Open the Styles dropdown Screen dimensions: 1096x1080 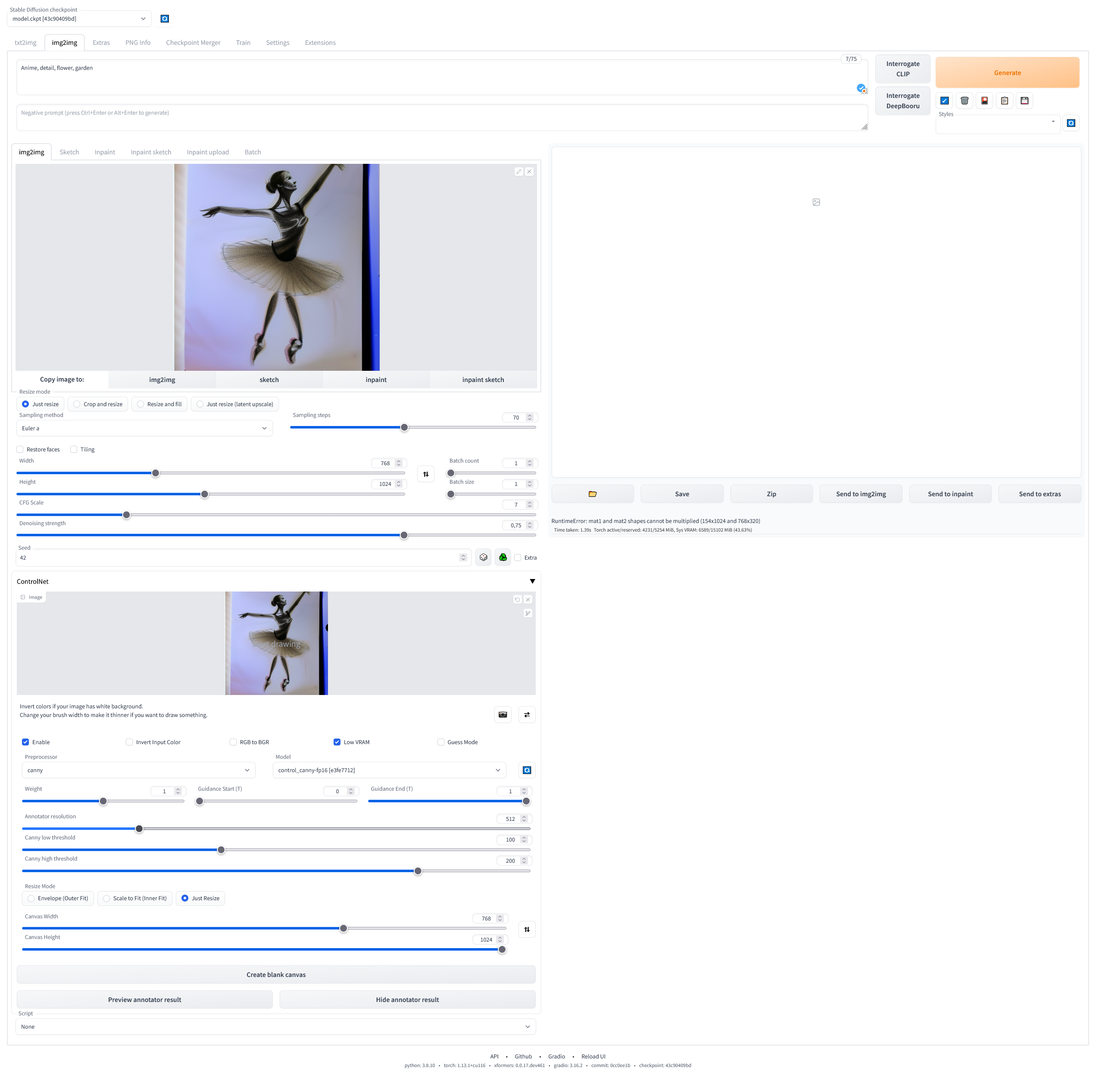pos(997,124)
